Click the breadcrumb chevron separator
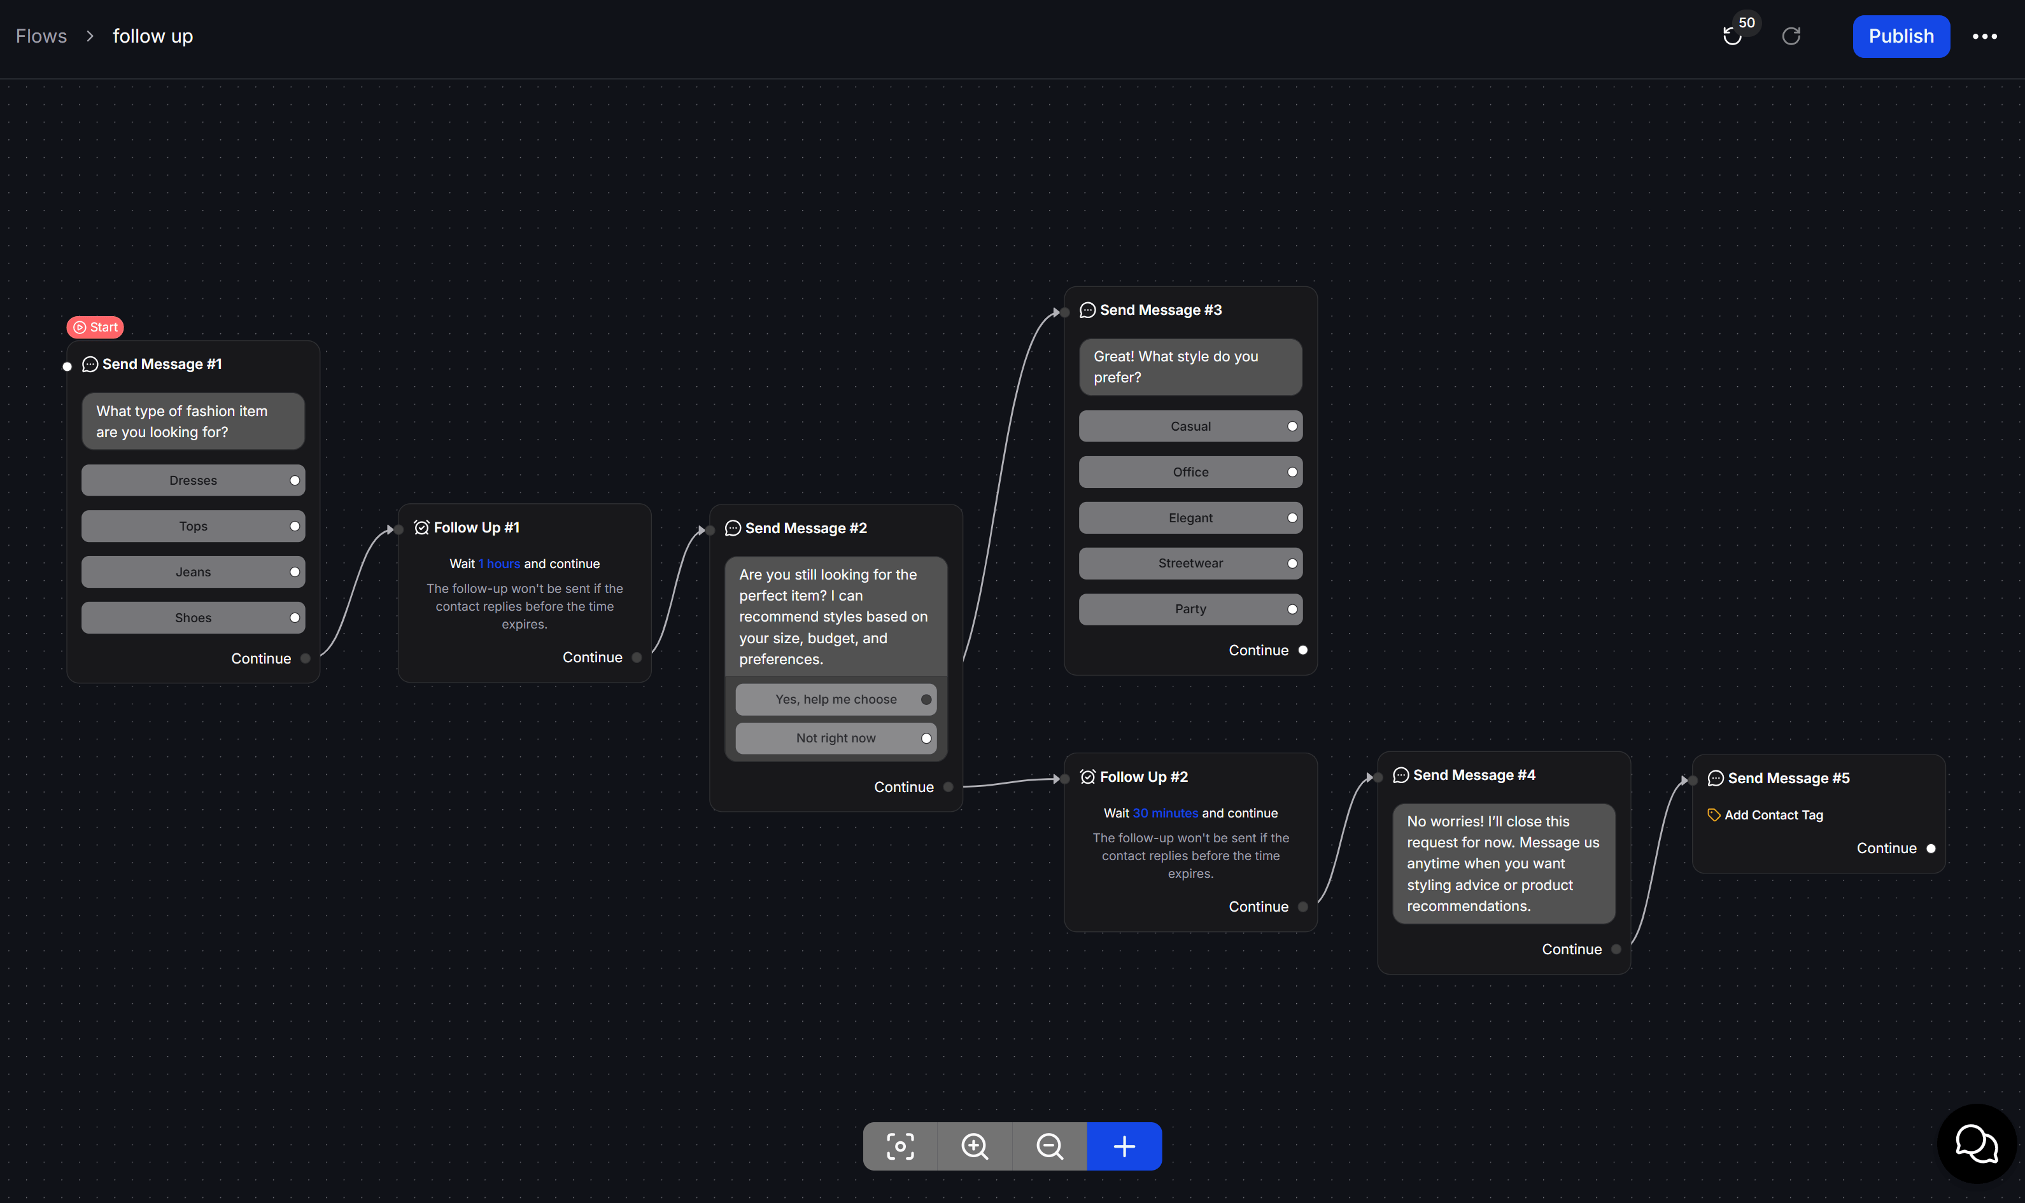This screenshot has width=2025, height=1203. tap(90, 36)
